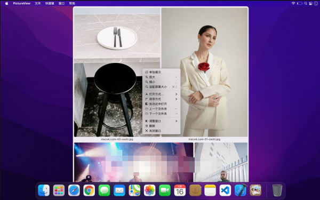Click the file name macwk.com-43-ceshi.jpg
This screenshot has width=320, height=200.
(x=117, y=139)
